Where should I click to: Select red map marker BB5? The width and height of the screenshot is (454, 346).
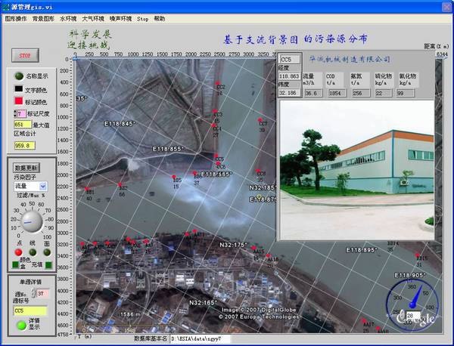174,177
